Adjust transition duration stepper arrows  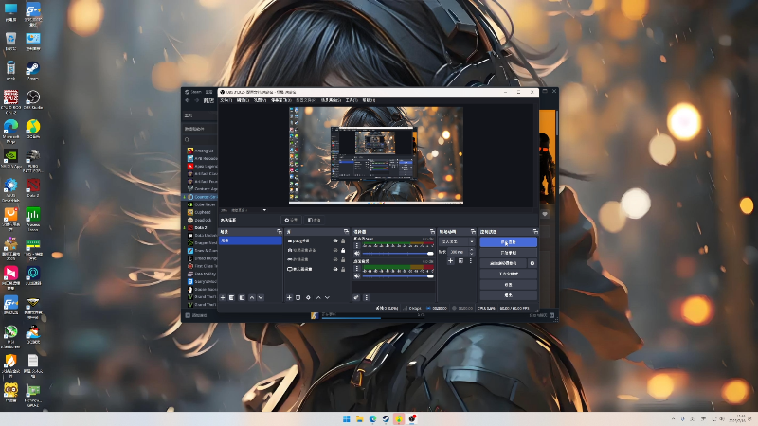coord(471,252)
